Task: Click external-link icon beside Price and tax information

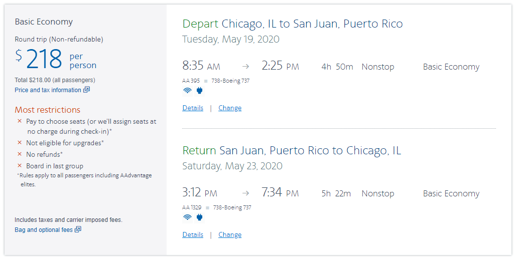Action: (x=86, y=90)
